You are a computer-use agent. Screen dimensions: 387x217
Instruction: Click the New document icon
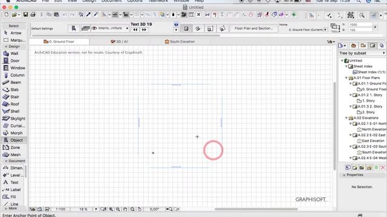coord(7,14)
